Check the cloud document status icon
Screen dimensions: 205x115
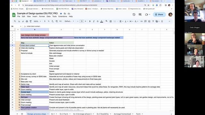pos(69,13)
